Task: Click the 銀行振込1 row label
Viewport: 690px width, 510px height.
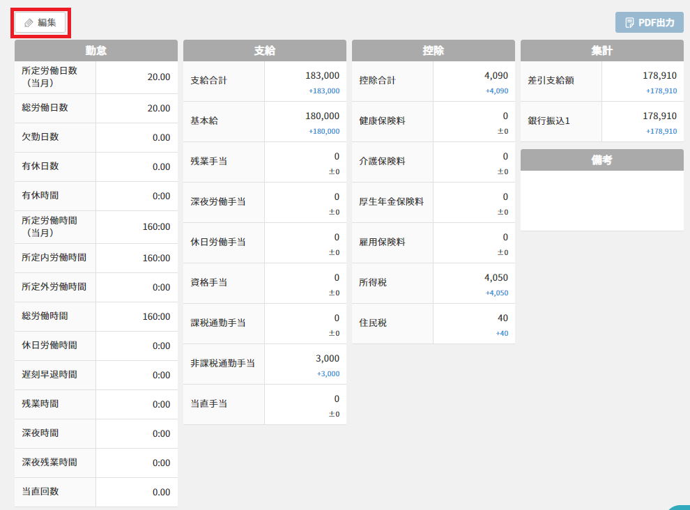Action: click(549, 121)
